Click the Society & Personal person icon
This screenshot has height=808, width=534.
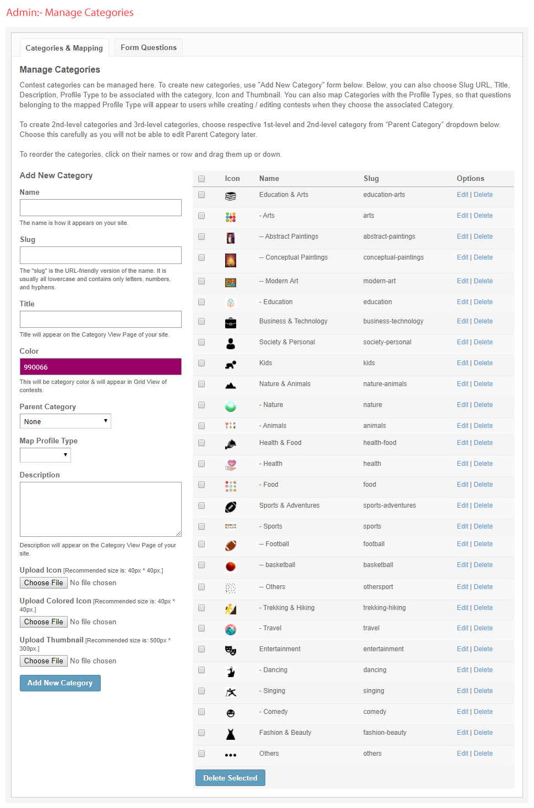[230, 344]
